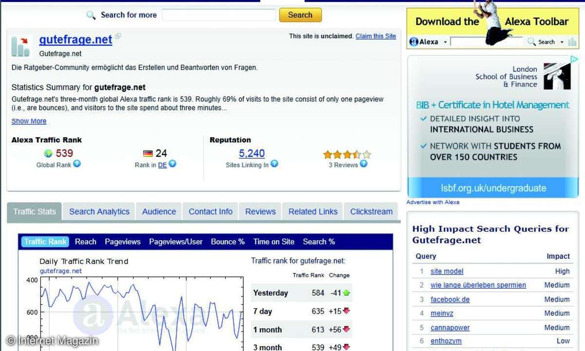Open the Audience tab
585x351 pixels.
159,212
